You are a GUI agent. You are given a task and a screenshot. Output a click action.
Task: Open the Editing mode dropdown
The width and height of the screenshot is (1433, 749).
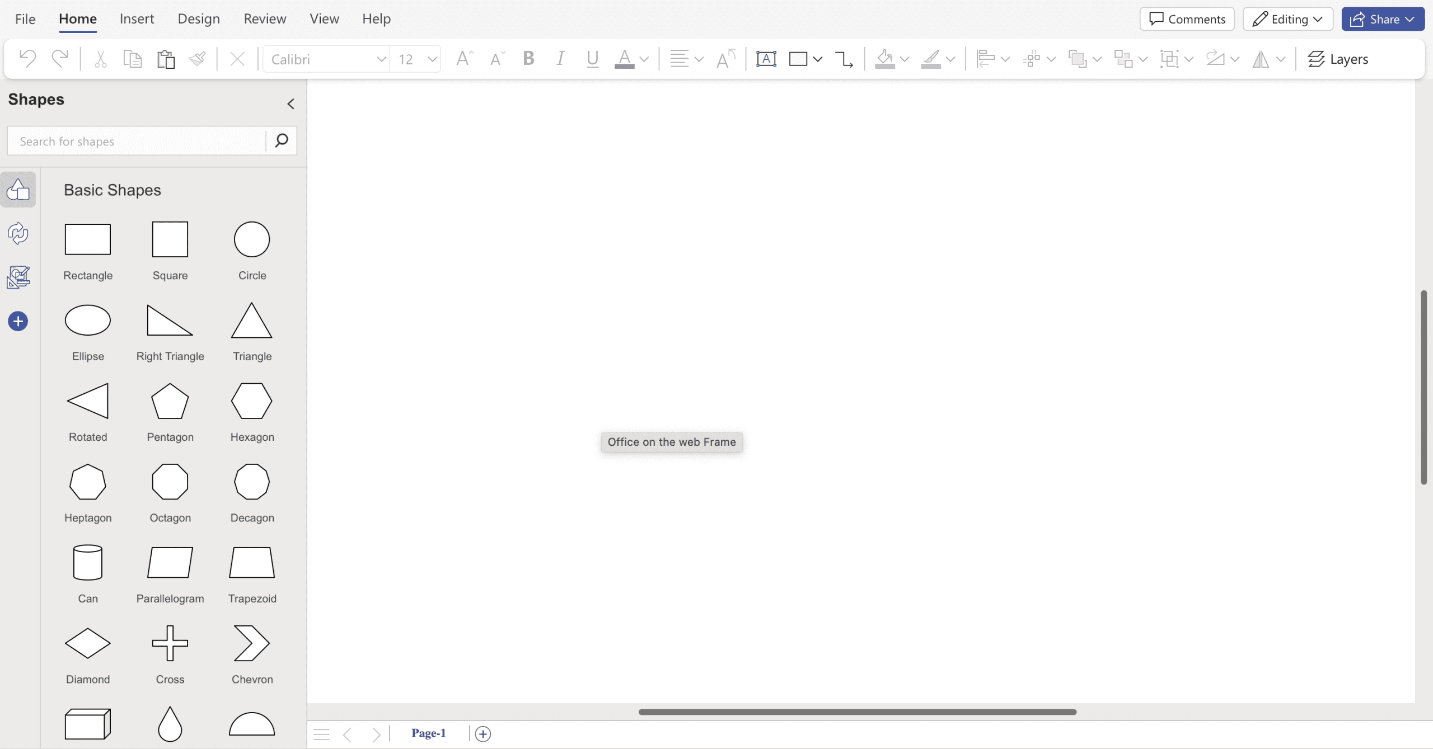coord(1287,19)
